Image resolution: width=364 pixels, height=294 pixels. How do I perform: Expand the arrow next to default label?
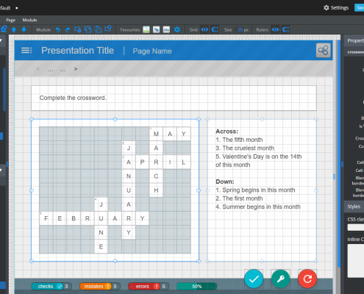click(x=17, y=8)
